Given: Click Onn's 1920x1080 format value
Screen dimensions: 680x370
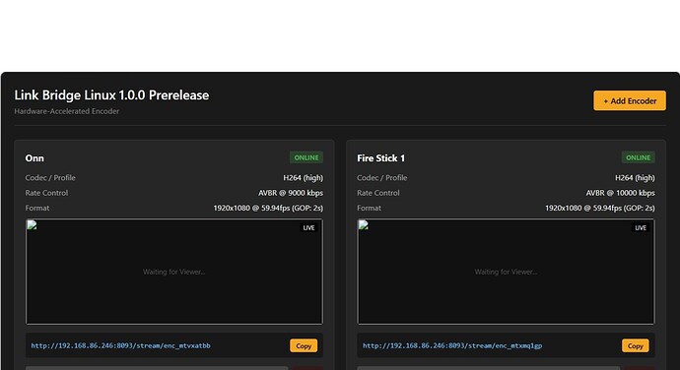Looking at the screenshot, I should (268, 208).
